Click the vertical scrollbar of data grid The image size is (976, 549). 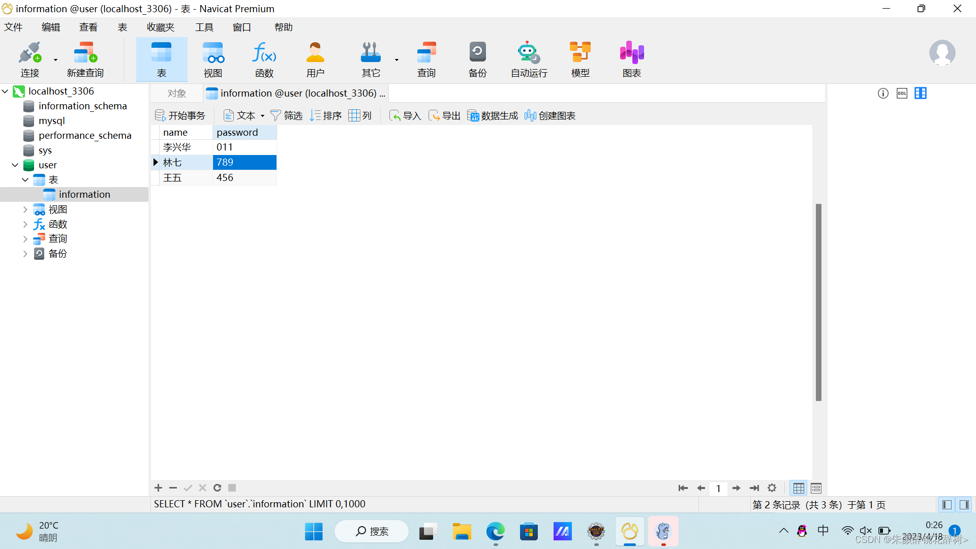tap(818, 302)
